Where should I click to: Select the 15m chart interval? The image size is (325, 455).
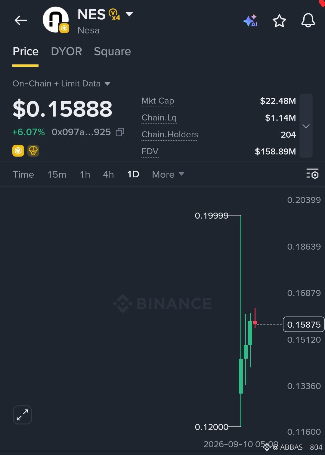pyautogui.click(x=57, y=174)
